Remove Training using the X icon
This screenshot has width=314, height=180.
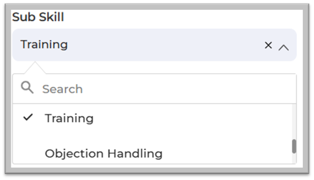(x=268, y=45)
